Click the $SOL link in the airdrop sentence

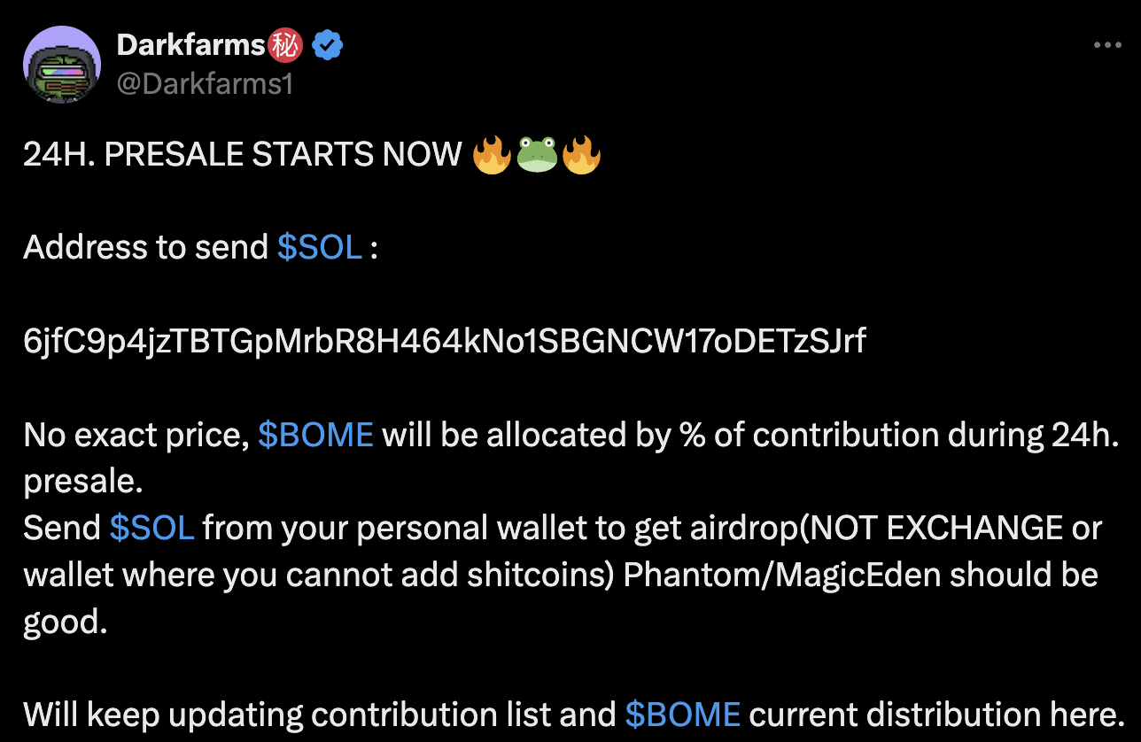pos(151,528)
